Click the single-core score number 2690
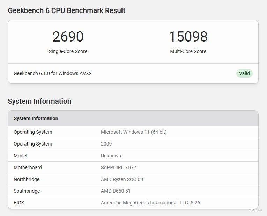Screen dimensions: 267x216 (68, 37)
